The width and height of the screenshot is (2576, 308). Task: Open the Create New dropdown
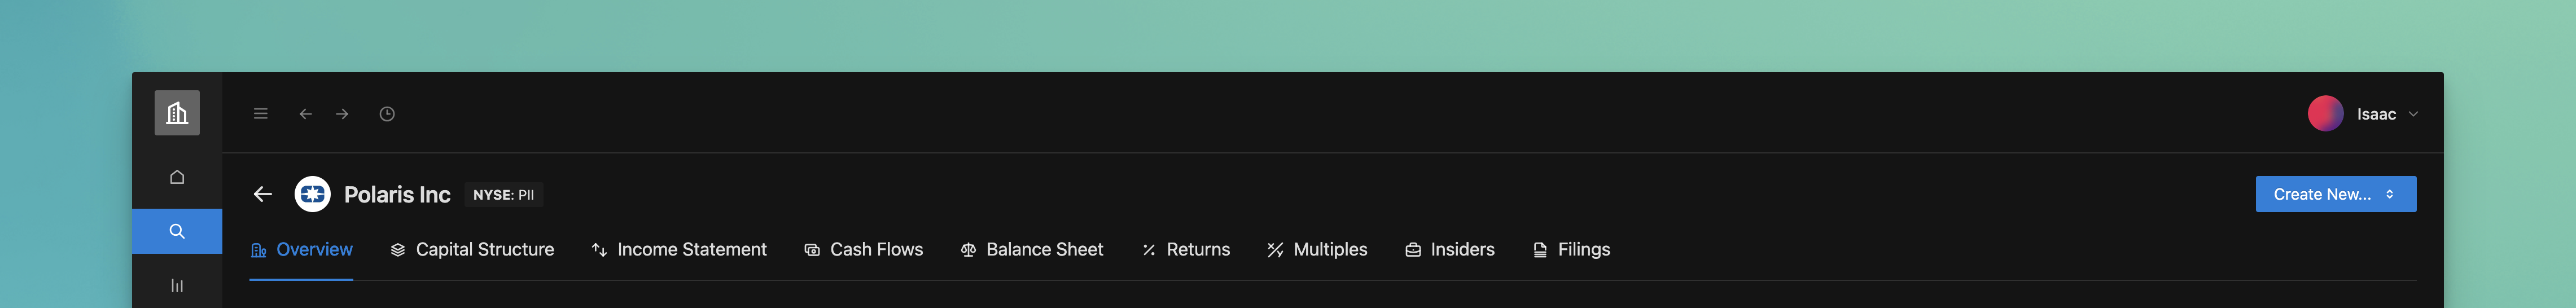point(2335,194)
